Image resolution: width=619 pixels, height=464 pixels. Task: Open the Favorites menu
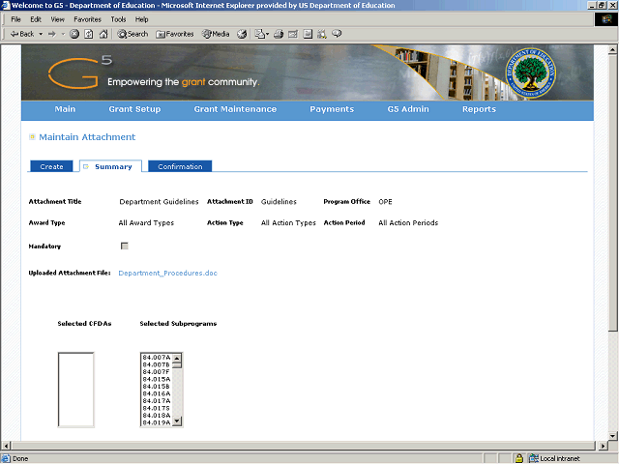coord(87,19)
